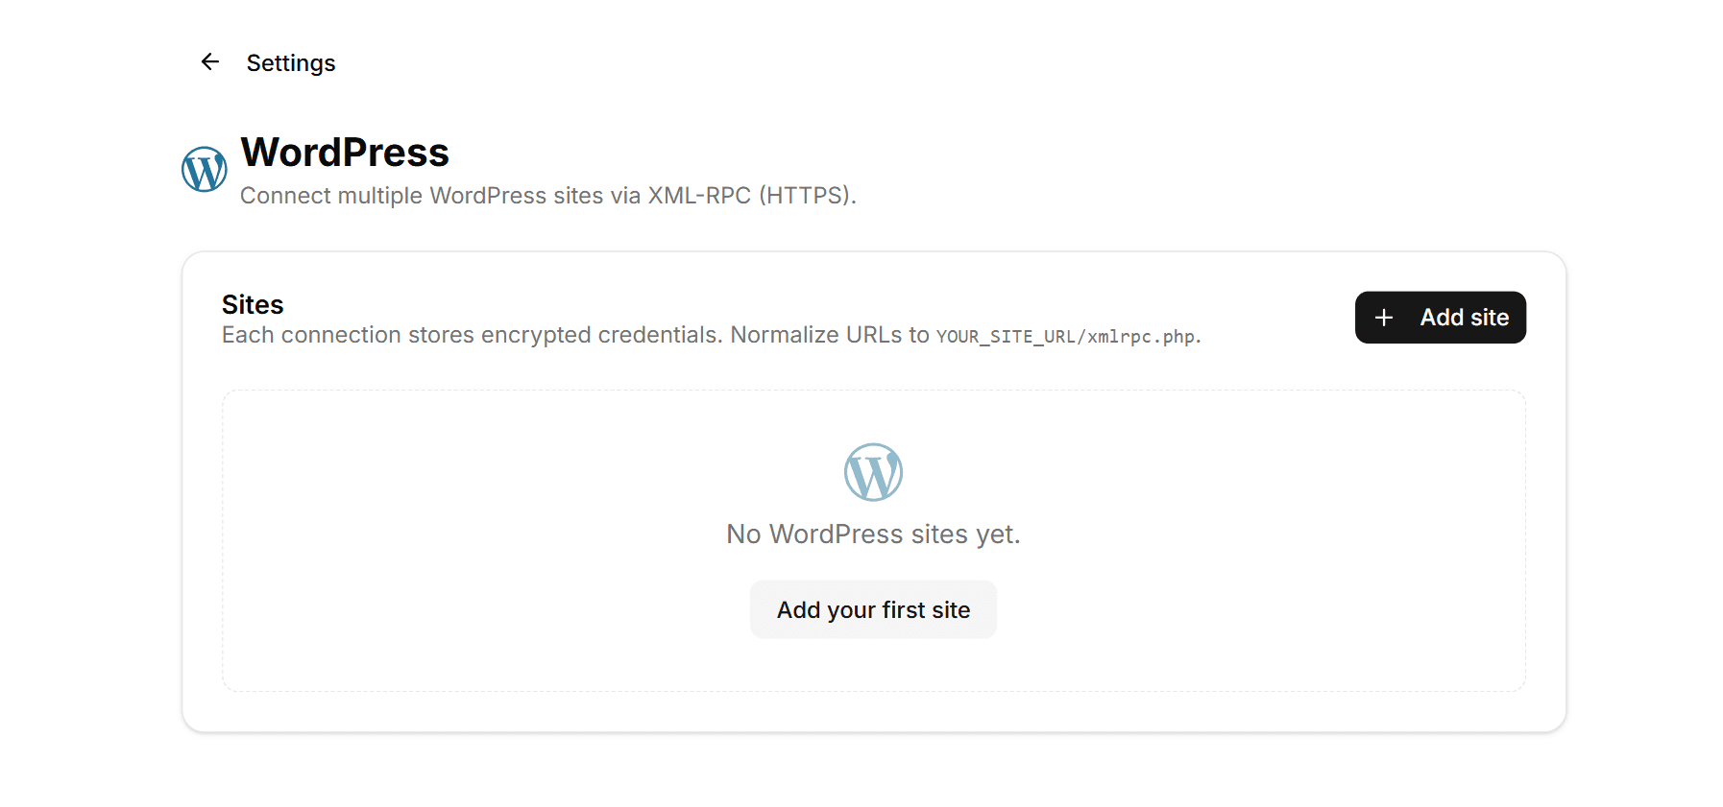Click the plus icon in Add site button
This screenshot has width=1723, height=807.
coord(1384,318)
